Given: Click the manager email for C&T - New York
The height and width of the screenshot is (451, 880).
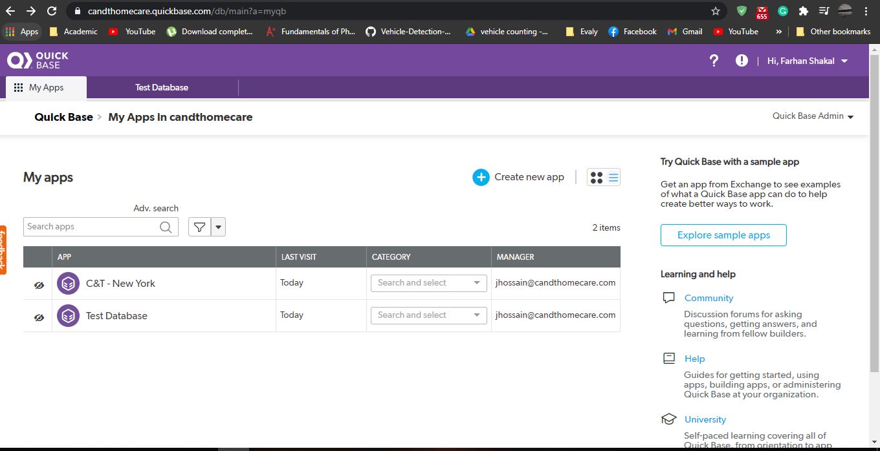Looking at the screenshot, I should click(555, 282).
